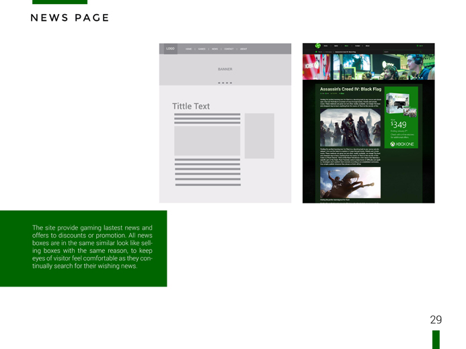Click the green box description paragraph
The height and width of the screenshot is (349, 466).
[92, 247]
